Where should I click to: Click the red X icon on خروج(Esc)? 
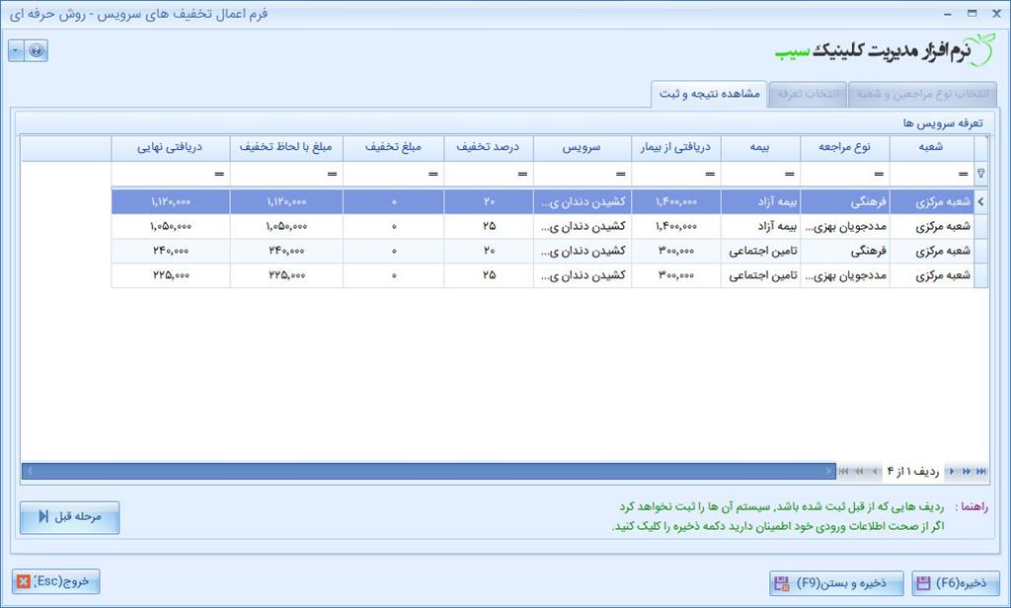(24, 581)
